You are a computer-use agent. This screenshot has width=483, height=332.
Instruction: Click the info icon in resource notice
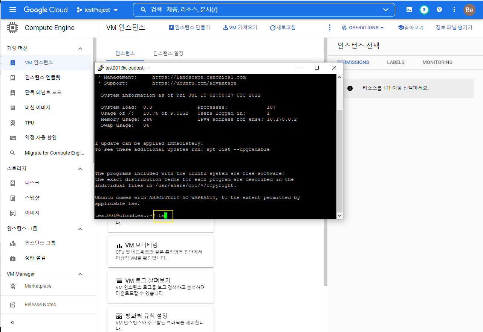tap(350, 88)
